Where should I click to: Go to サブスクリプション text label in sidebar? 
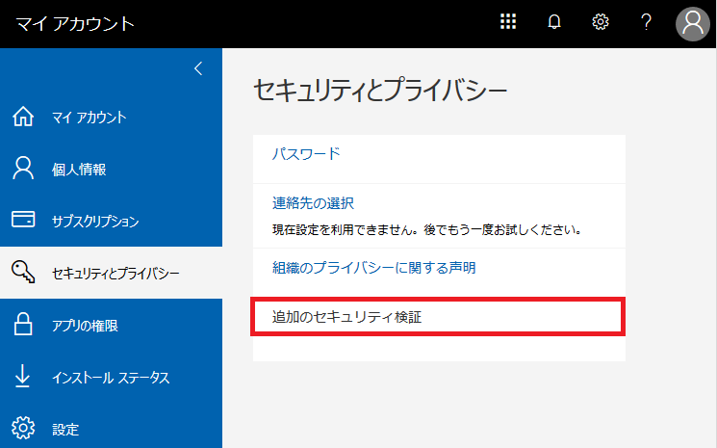pos(95,222)
